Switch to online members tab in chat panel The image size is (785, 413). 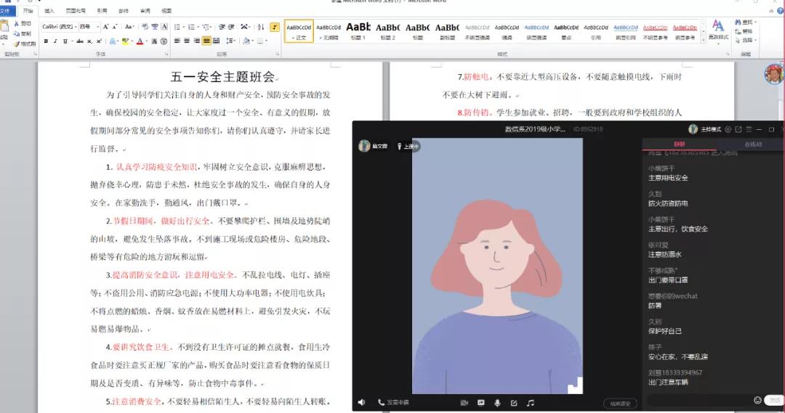click(x=752, y=144)
